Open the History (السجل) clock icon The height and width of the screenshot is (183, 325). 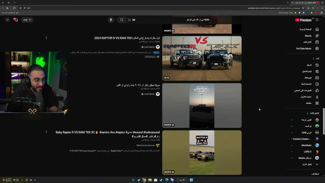pyautogui.click(x=317, y=65)
